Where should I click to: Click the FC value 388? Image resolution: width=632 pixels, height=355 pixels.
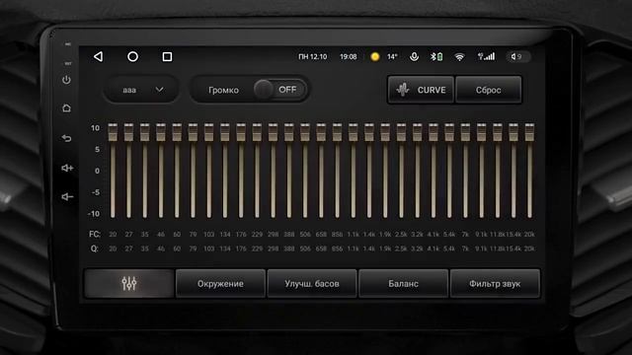click(x=289, y=235)
